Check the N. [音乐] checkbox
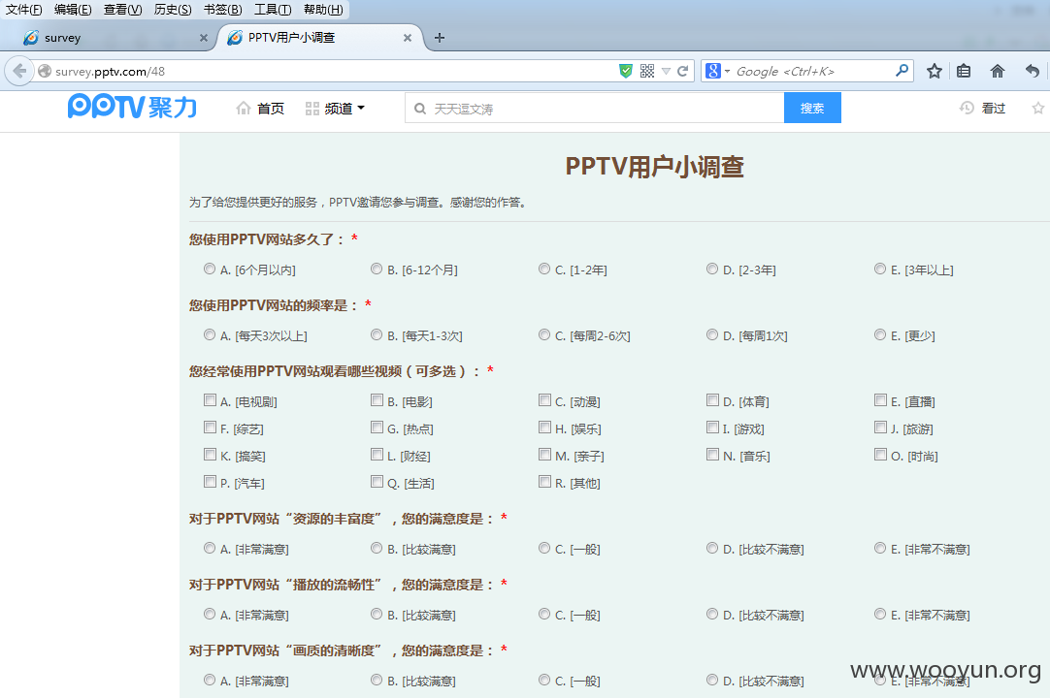1050x698 pixels. 712,455
